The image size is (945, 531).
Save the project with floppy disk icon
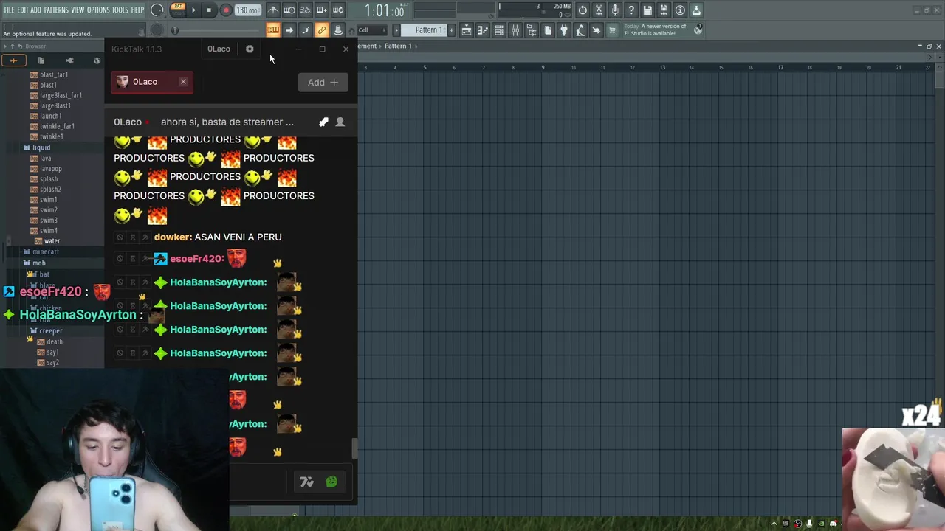pos(647,10)
